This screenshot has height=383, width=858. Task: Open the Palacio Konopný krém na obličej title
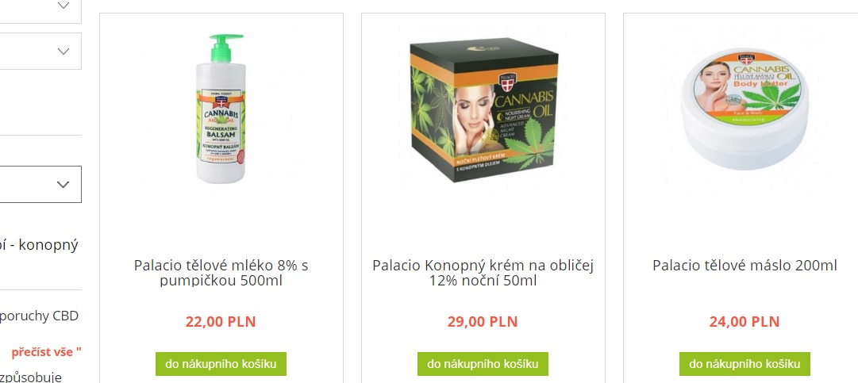[483, 274]
